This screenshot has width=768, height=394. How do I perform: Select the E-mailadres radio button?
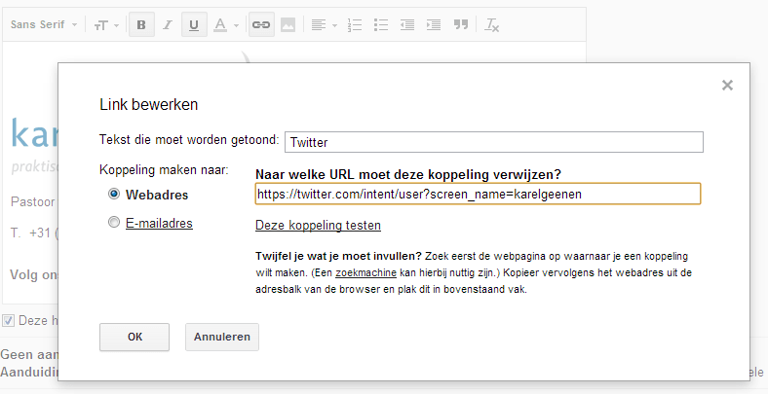tap(114, 223)
